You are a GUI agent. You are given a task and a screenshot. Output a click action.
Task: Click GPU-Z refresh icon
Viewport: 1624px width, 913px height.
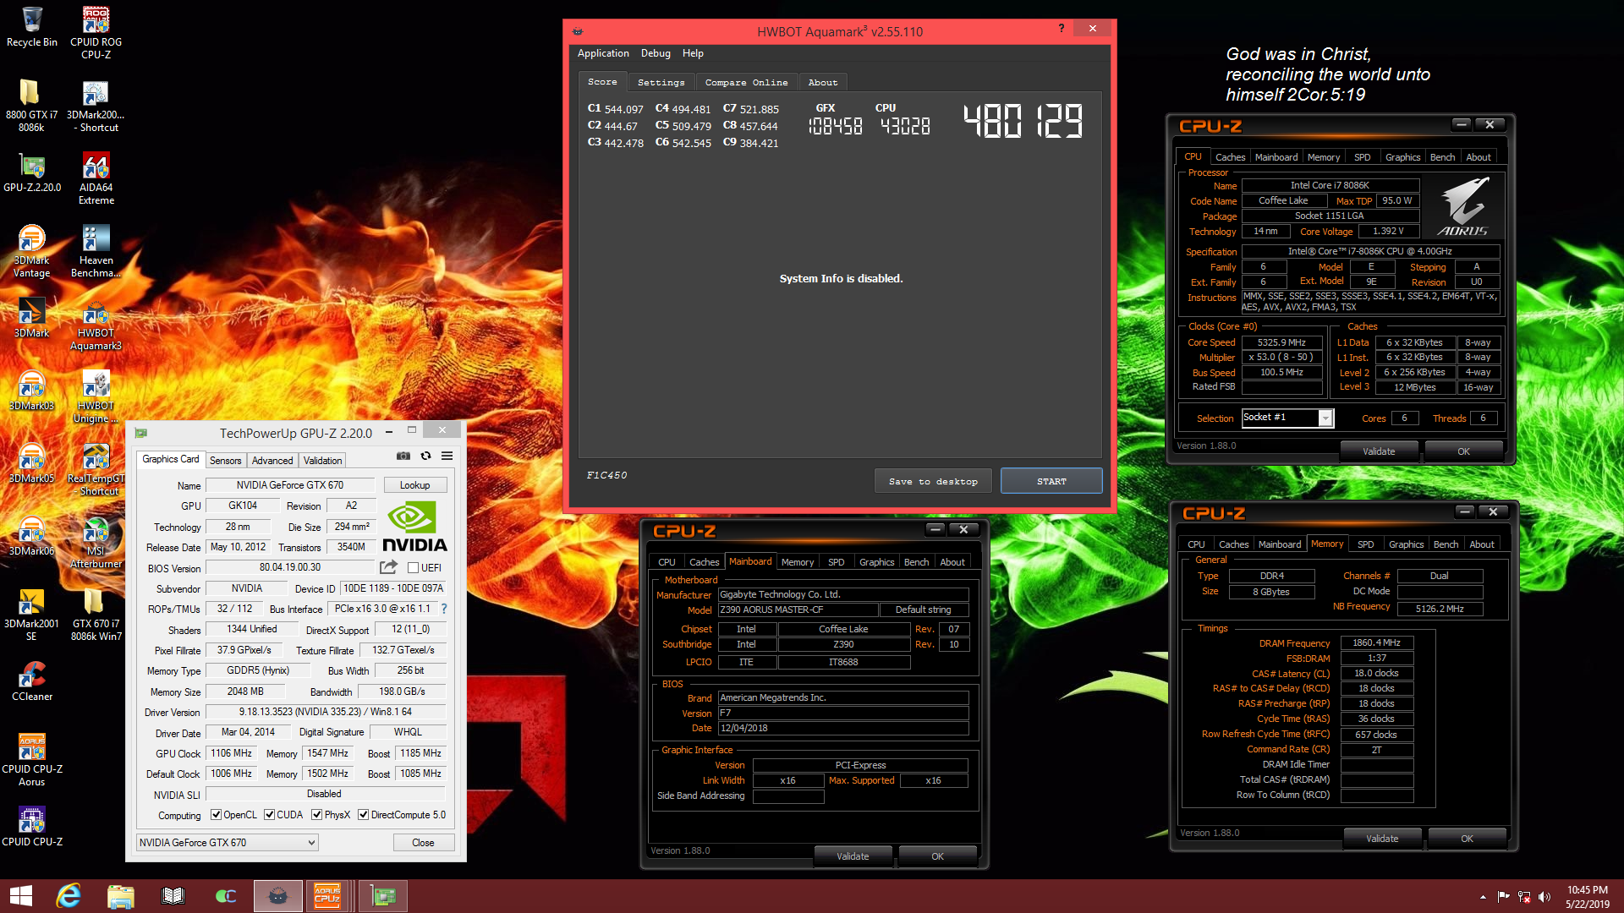point(425,456)
